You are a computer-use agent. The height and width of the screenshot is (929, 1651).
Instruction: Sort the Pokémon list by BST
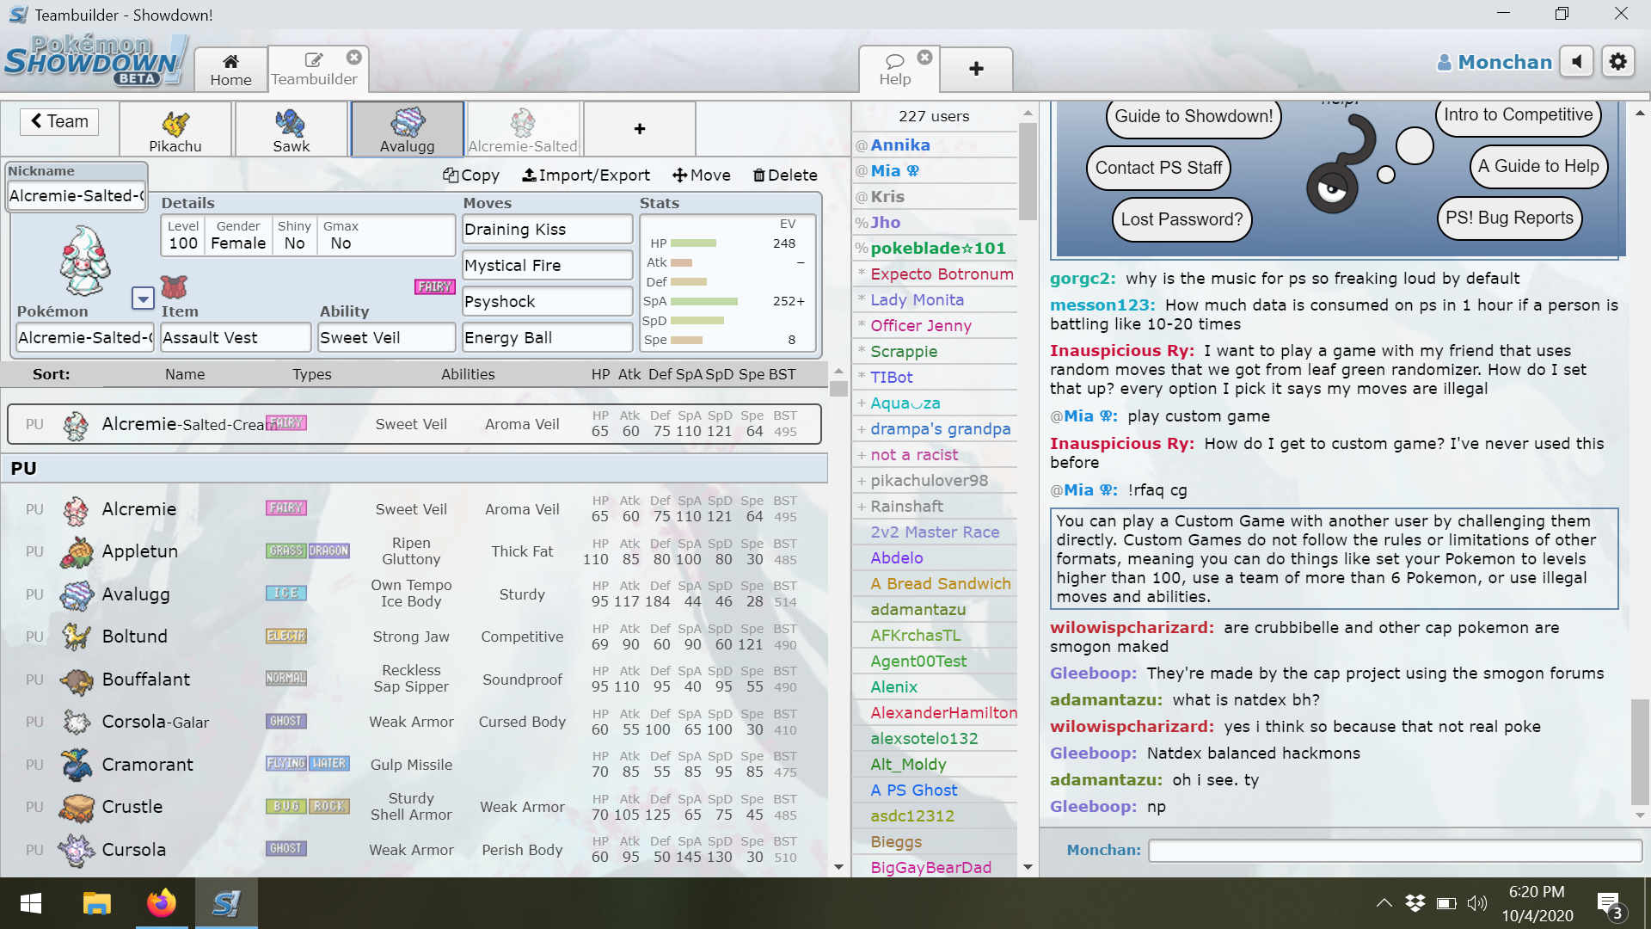coord(782,374)
